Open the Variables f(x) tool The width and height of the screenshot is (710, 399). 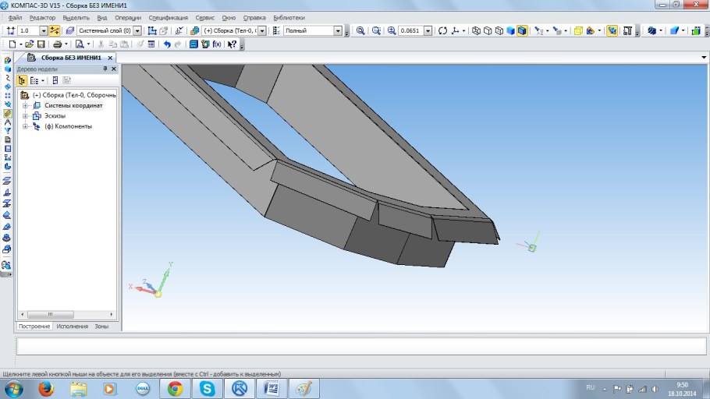pyautogui.click(x=216, y=44)
